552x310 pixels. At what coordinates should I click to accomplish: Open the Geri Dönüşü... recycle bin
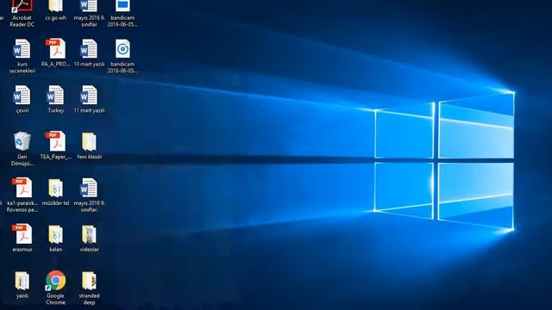[22, 149]
